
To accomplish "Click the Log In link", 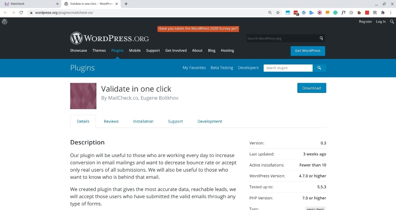I will point(381,22).
